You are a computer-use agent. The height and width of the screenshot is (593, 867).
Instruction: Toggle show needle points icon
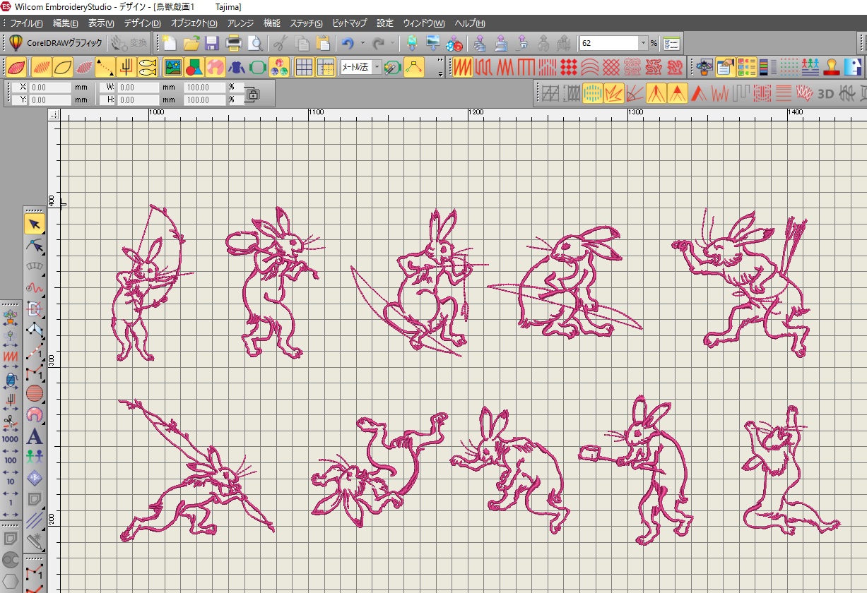[126, 67]
